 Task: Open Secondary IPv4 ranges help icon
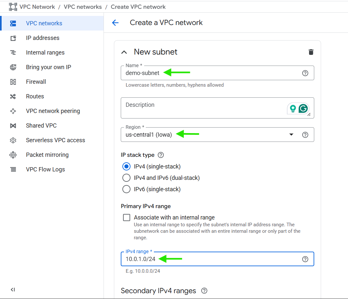pyautogui.click(x=204, y=291)
